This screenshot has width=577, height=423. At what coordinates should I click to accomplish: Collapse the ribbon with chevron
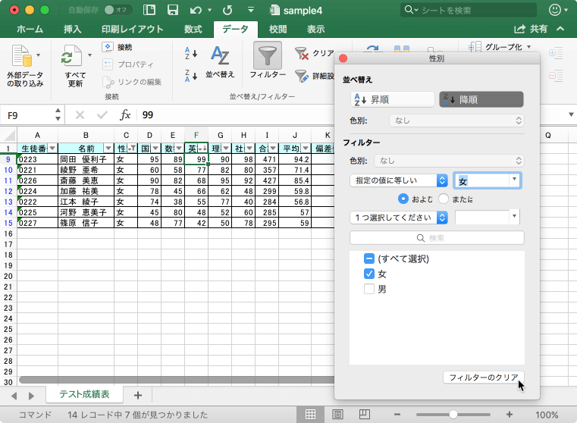pyautogui.click(x=560, y=29)
